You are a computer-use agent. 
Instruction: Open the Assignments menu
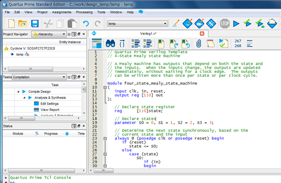[62, 12]
